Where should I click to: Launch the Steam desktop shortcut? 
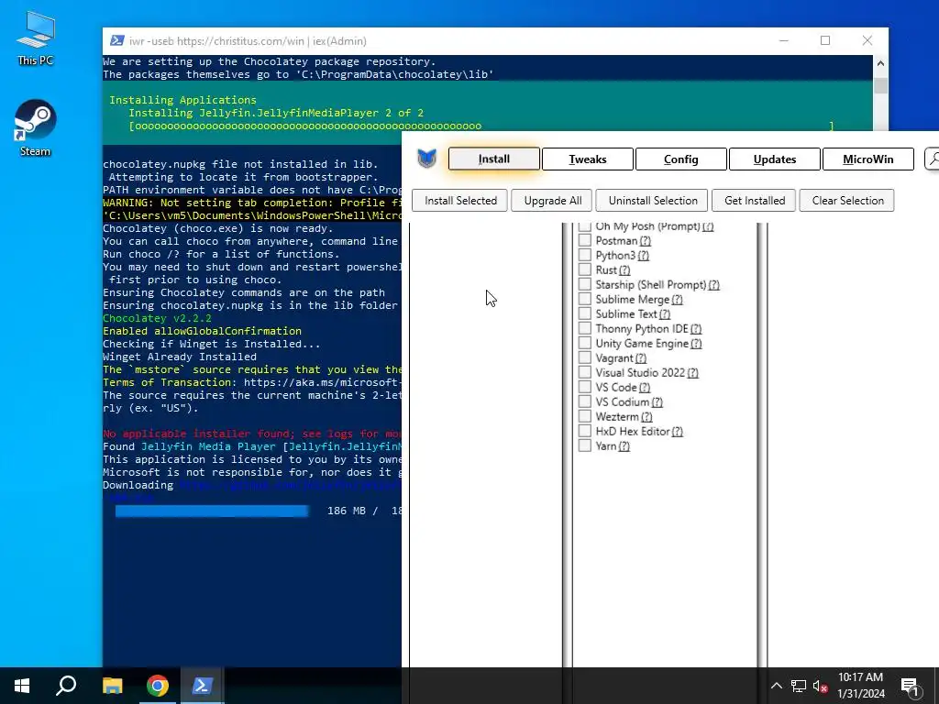point(36,127)
